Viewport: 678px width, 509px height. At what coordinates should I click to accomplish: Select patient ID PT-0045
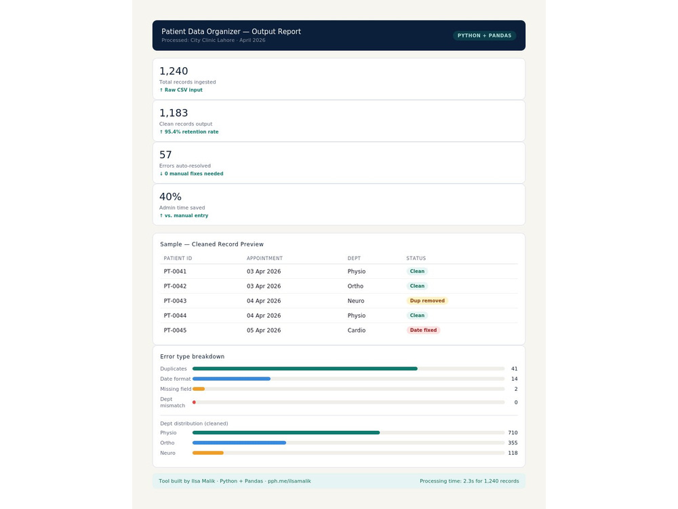(x=175, y=331)
